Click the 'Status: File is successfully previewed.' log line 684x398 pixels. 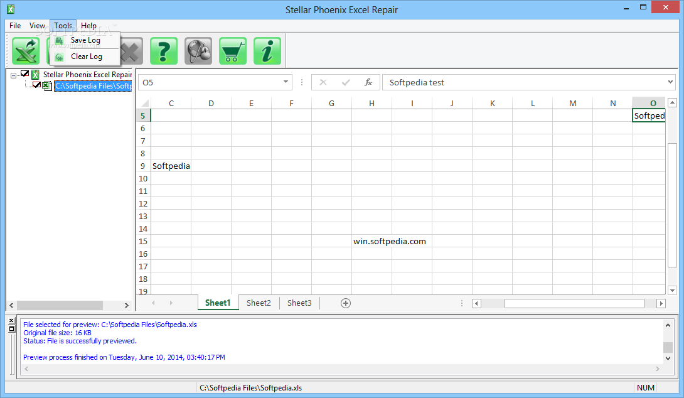point(80,341)
